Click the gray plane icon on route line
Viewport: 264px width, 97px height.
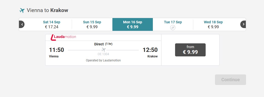click(103, 50)
